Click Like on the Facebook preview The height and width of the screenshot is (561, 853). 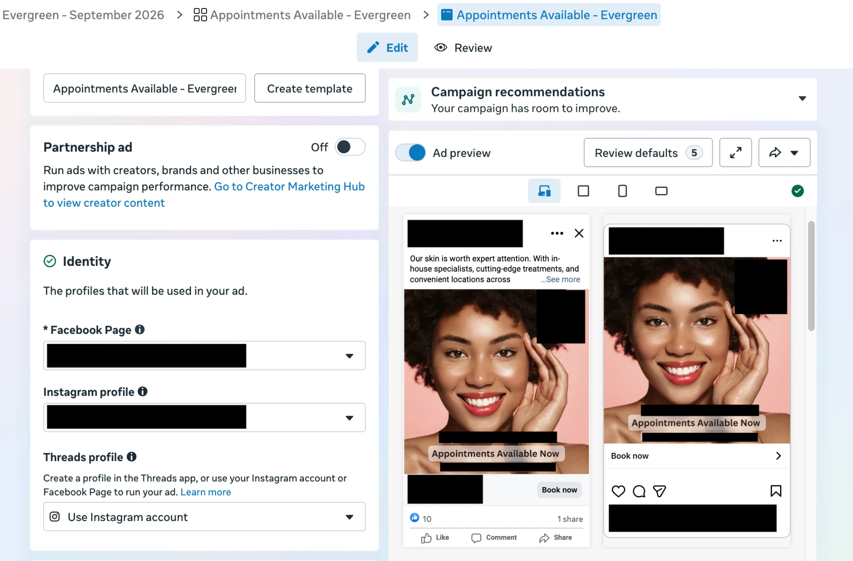(x=435, y=537)
